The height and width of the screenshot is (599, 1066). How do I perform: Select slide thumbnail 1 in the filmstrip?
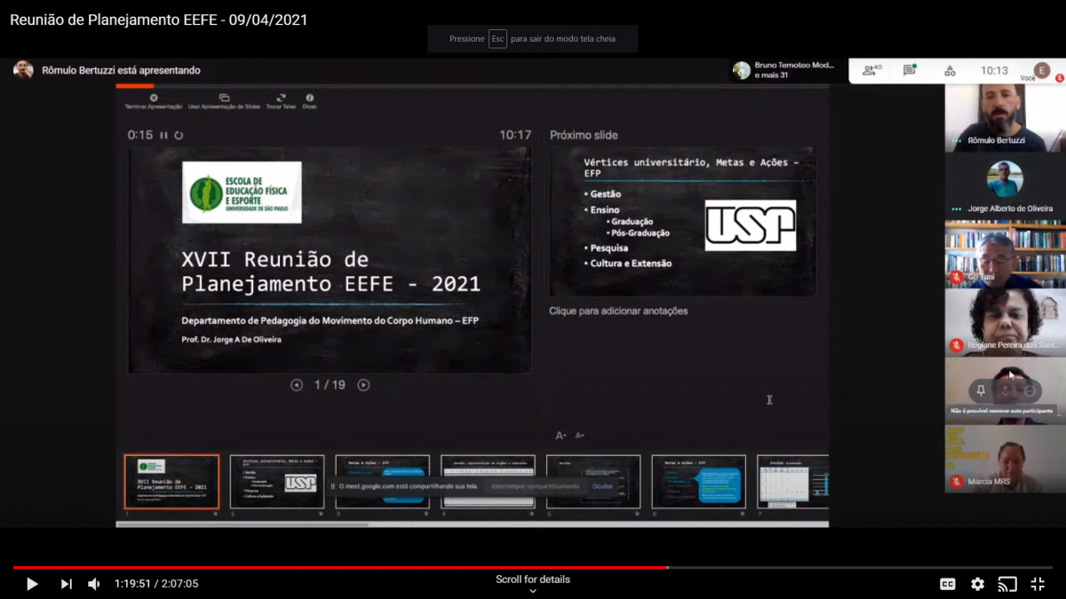coord(171,482)
